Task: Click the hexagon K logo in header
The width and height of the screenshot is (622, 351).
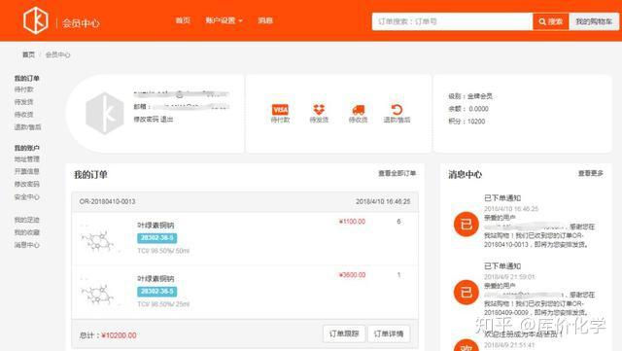Action: (36, 20)
